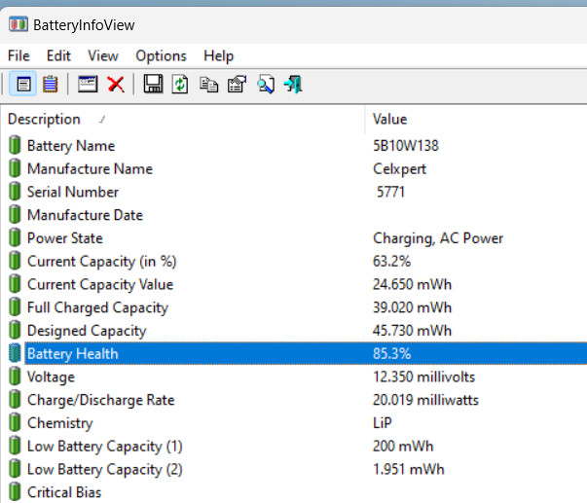Viewport: 587px width, 503px height.
Task: Sort by the Description column header
Action: coord(44,119)
